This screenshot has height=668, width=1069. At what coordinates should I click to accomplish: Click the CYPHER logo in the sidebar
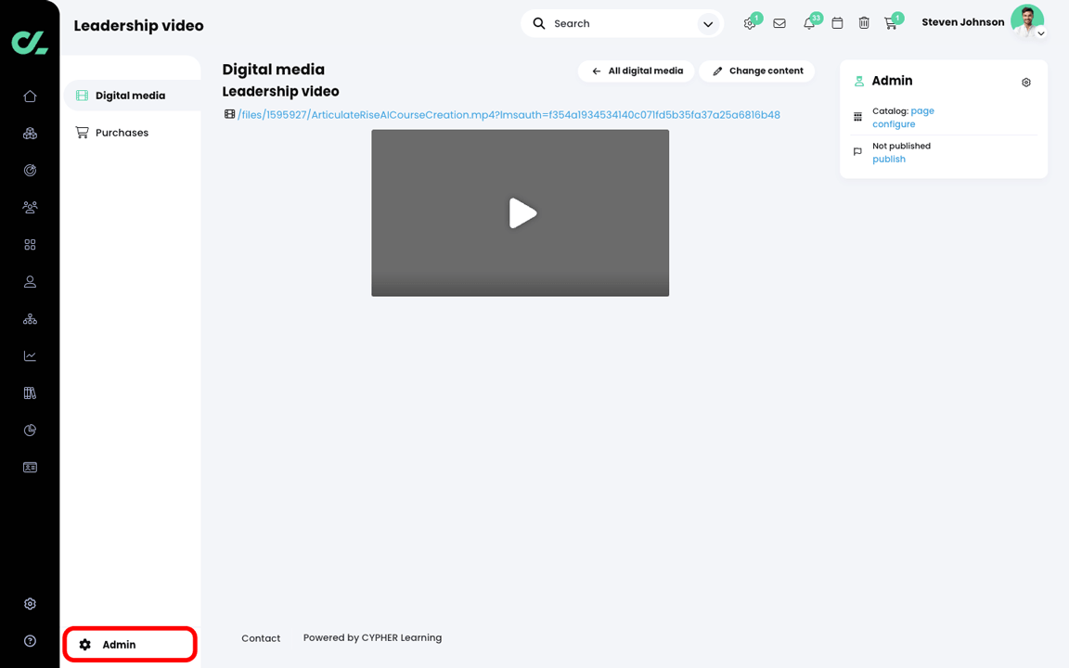(x=30, y=43)
